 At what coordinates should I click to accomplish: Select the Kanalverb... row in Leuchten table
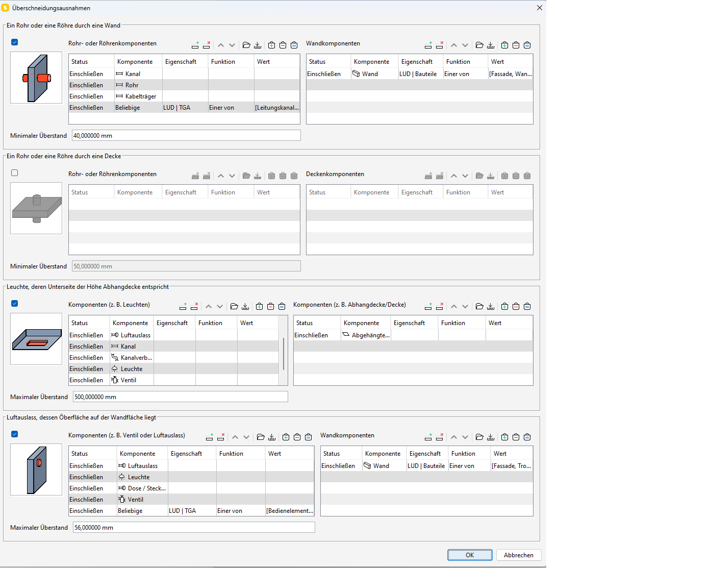coord(174,357)
